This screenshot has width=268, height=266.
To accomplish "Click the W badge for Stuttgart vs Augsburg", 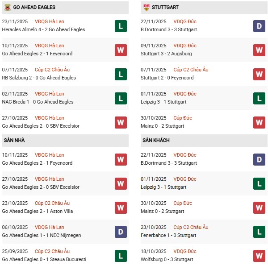I will [x=260, y=50].
